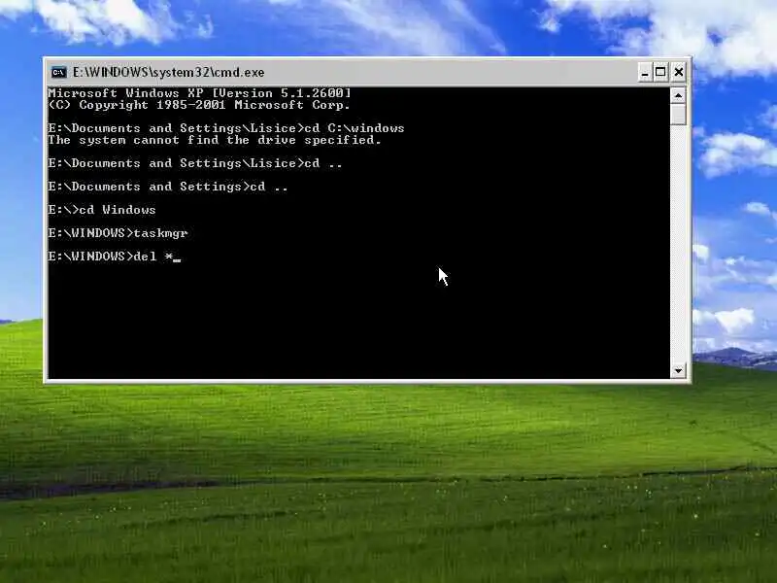Screen dimensions: 777x583
Task: Maximize the cmd.exe window
Action: click(x=660, y=72)
